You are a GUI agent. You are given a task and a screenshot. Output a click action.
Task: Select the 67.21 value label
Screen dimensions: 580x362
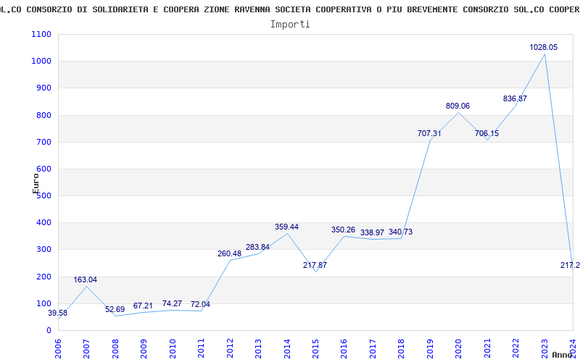point(143,306)
